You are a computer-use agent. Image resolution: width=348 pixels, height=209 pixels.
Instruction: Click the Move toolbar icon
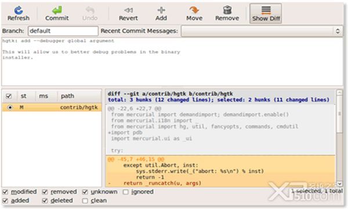tap(194, 13)
